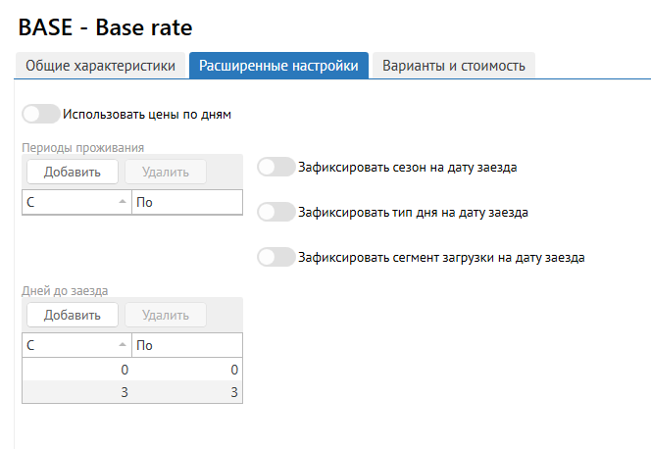
Task: Sort Дней до заезда by the 'С' column arrow
Action: [x=122, y=345]
